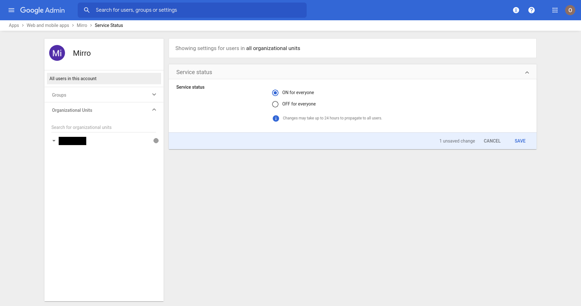Open the hourglass tasks icon
Screen dimensions: 581x306
(x=516, y=10)
